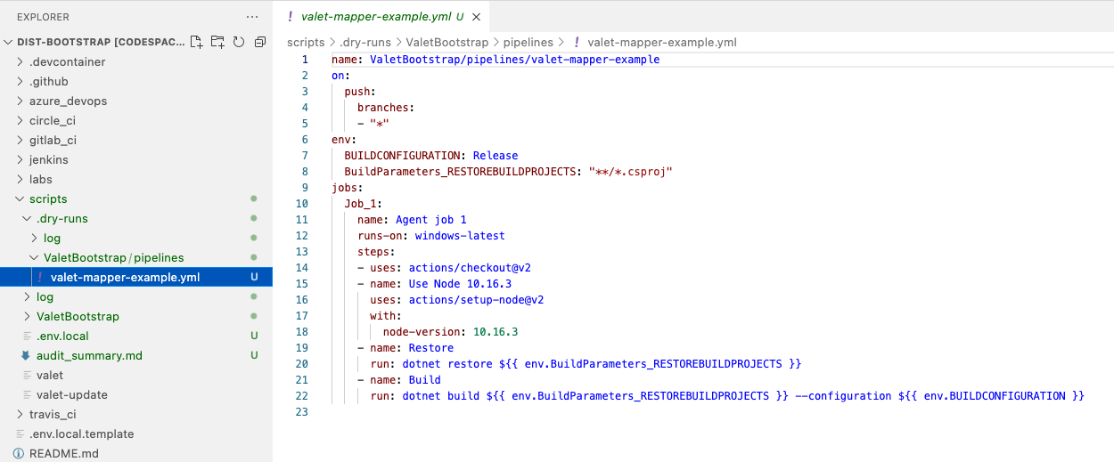Collapse the ValetBootstrap/pipelines folder
The height and width of the screenshot is (462, 1114).
(113, 257)
